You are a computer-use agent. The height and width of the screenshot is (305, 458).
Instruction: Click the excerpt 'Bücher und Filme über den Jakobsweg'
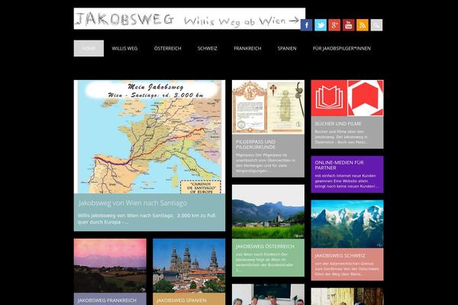(341, 137)
